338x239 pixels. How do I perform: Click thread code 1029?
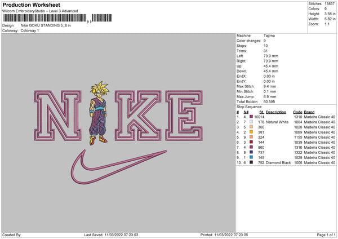(298, 157)
